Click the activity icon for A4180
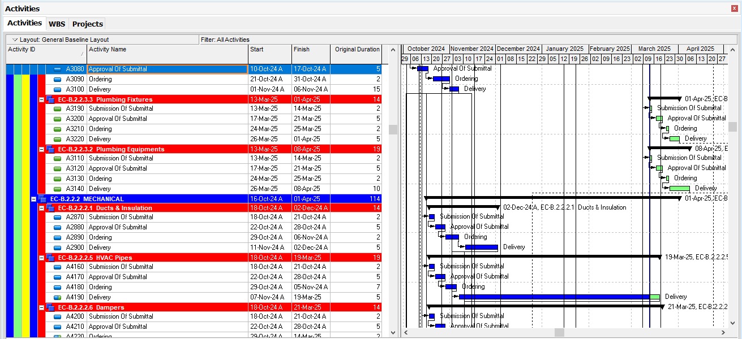This screenshot has width=742, height=339. tap(57, 287)
